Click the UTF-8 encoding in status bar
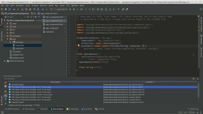This screenshot has width=203, height=114. pos(192,112)
